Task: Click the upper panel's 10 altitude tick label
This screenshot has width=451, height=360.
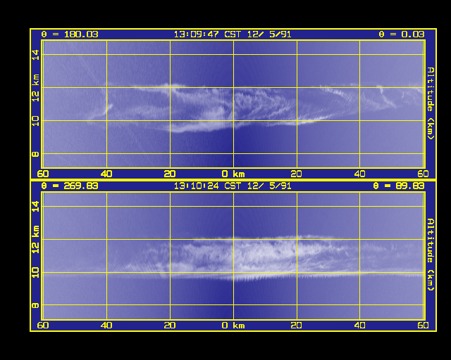Action: [35, 120]
